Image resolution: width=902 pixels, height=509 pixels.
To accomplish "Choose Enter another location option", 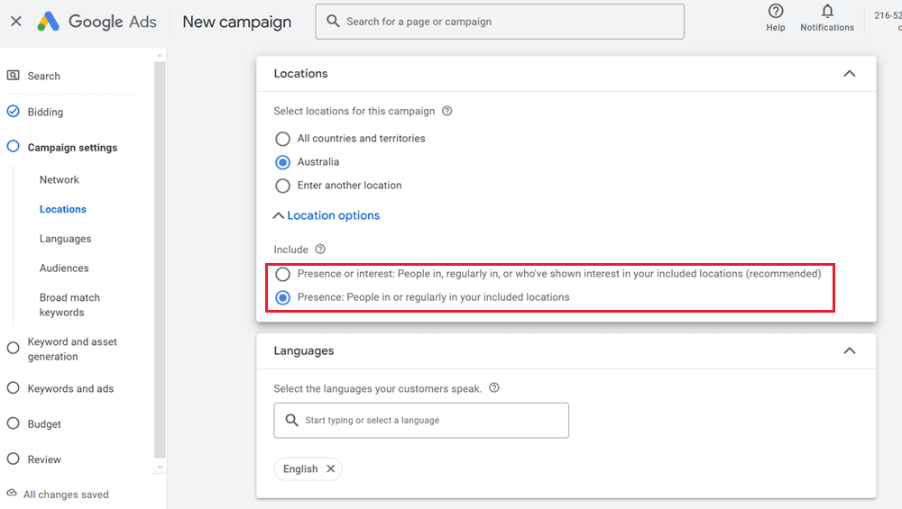I will pos(283,186).
